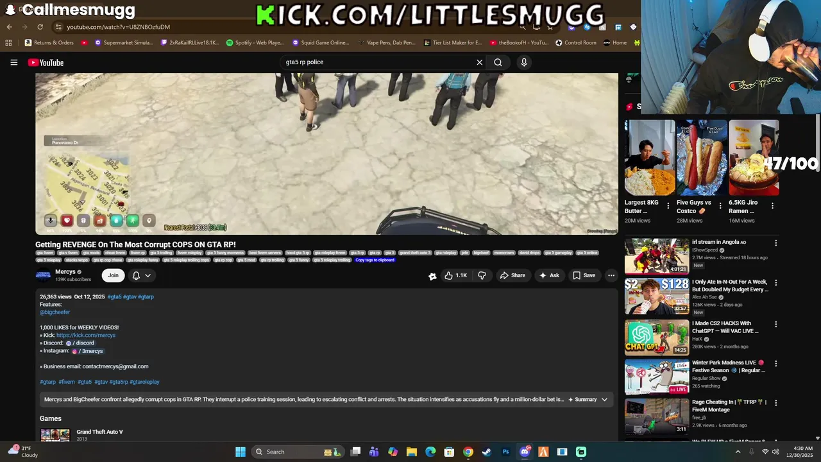Open options for "I Only Ate In-N-Out" video
821x462 pixels.
775,283
